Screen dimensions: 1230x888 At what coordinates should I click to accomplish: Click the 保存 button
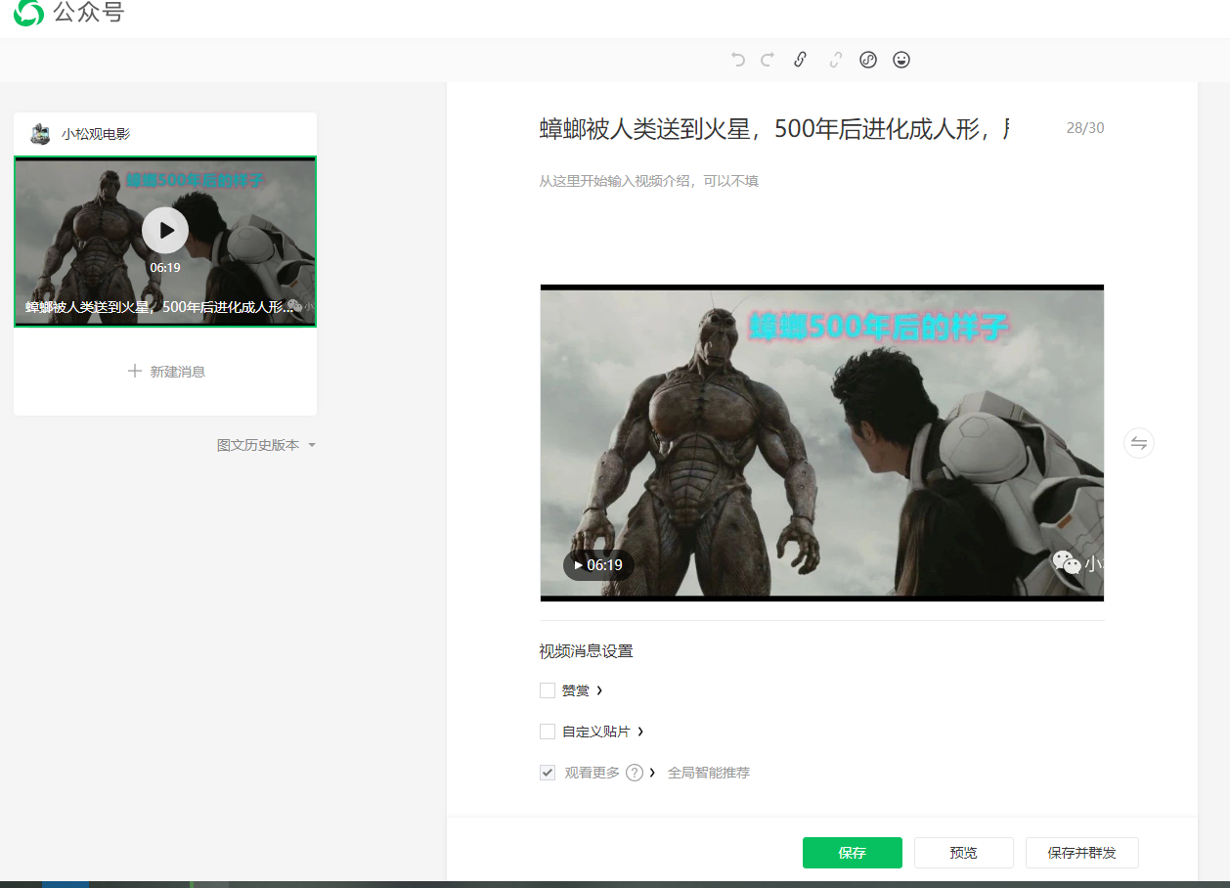[852, 853]
